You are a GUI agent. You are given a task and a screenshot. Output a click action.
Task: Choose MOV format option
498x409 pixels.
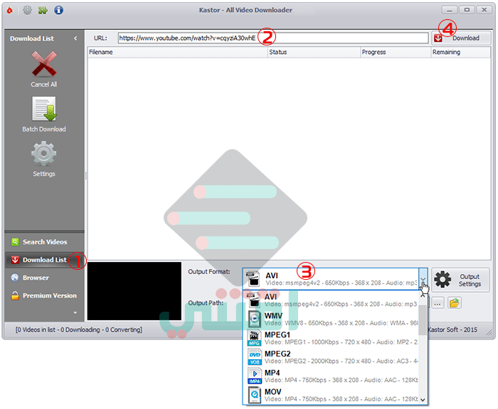pyautogui.click(x=331, y=395)
